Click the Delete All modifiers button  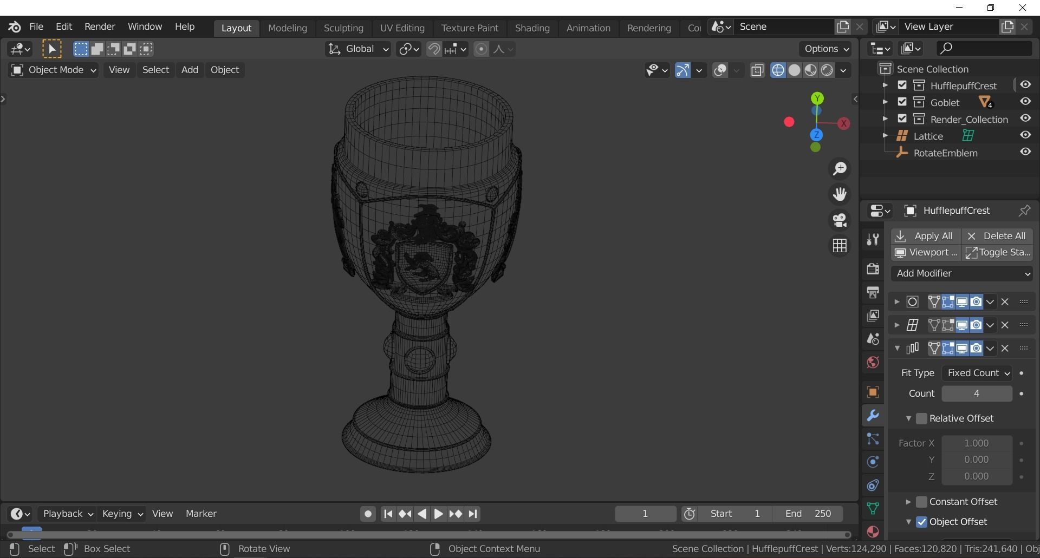[997, 236]
